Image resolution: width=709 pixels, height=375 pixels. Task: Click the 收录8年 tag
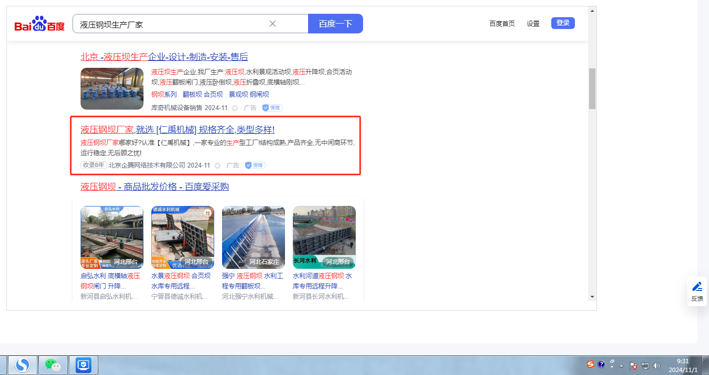(93, 165)
